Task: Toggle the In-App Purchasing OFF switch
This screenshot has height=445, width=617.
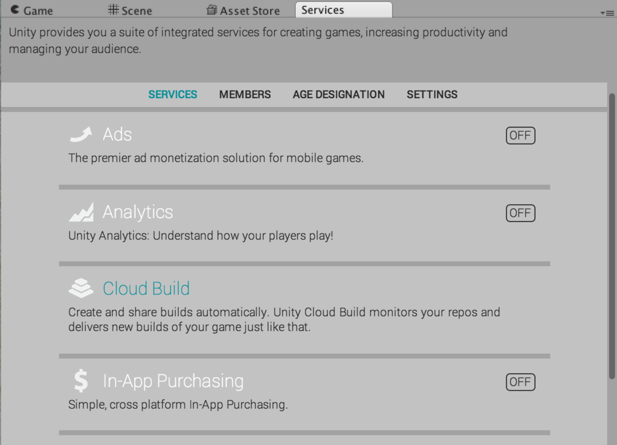Action: click(x=520, y=382)
